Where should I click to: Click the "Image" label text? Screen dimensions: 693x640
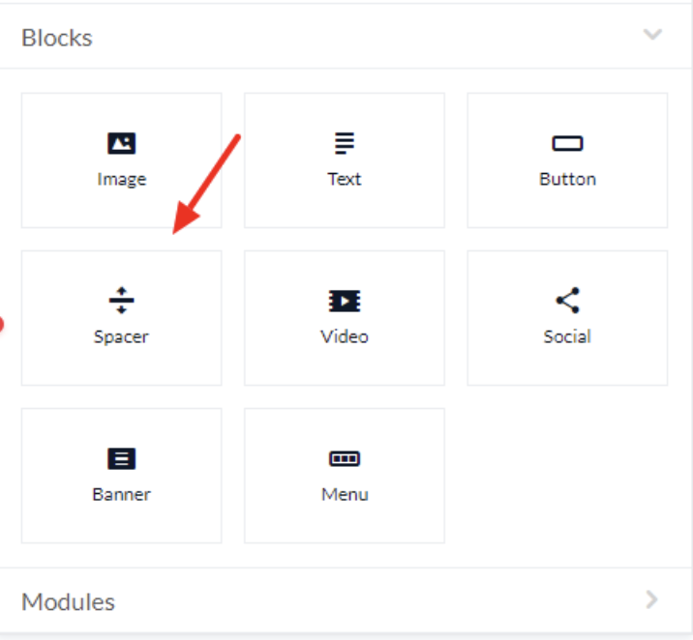click(x=122, y=180)
